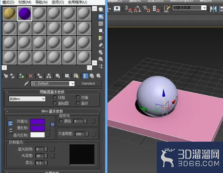Toggle the Percent Snap icon

click(x=147, y=9)
